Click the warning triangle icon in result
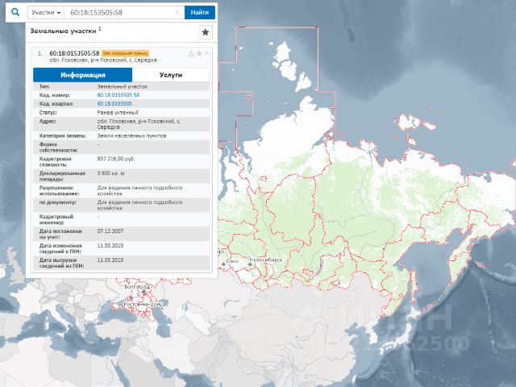Image resolution: width=516 pixels, height=387 pixels. click(191, 53)
